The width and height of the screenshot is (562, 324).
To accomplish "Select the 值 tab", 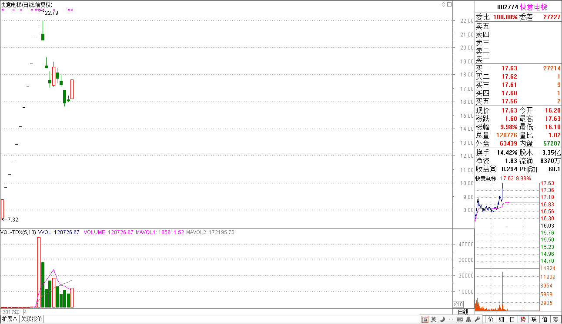I will pos(545,319).
